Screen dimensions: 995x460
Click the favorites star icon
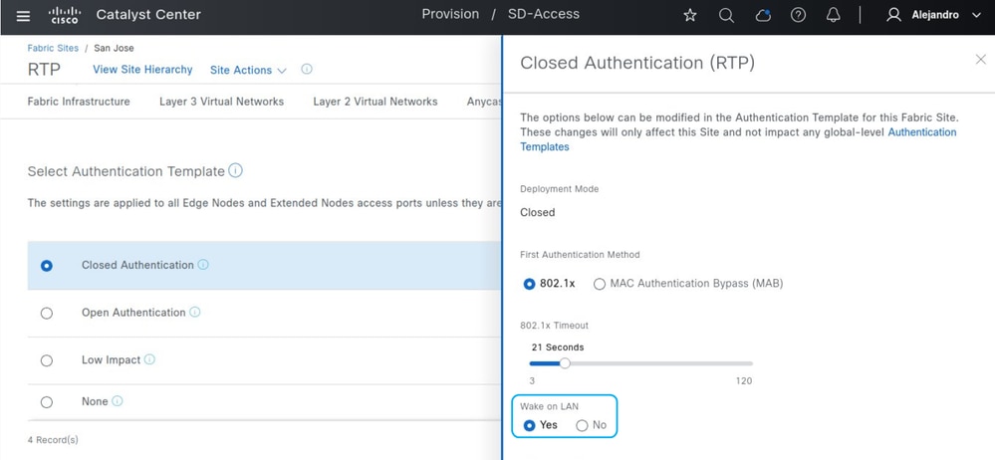(x=690, y=15)
